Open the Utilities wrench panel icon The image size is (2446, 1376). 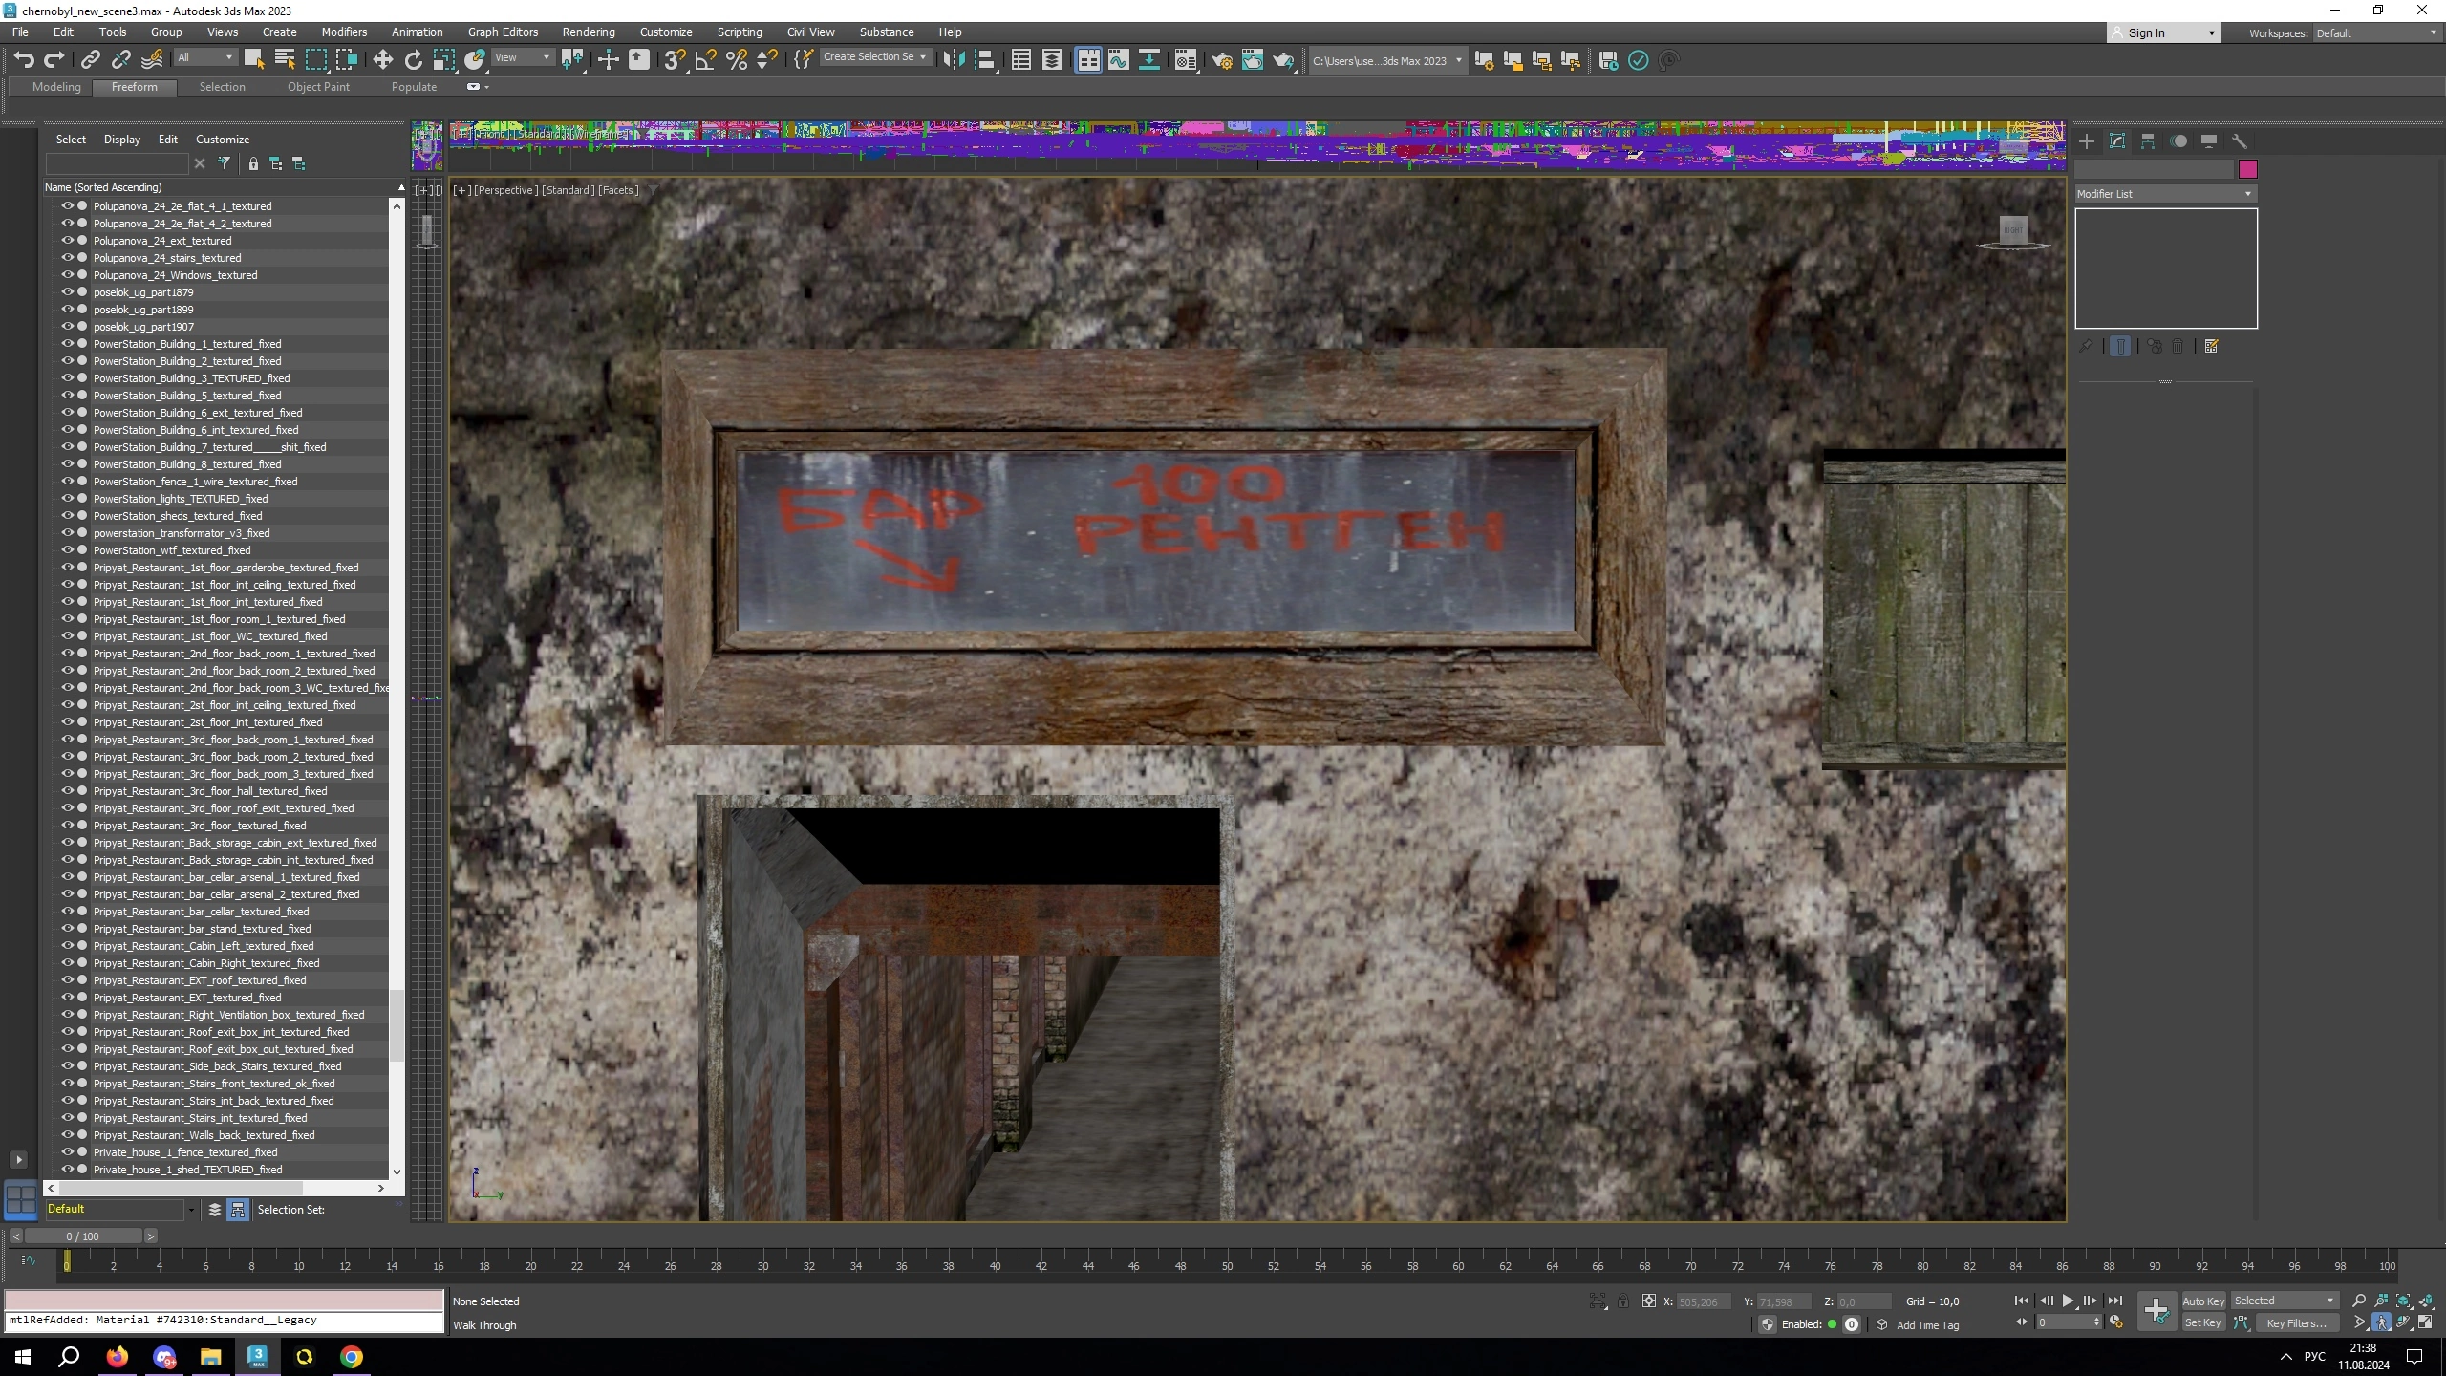pyautogui.click(x=2239, y=141)
